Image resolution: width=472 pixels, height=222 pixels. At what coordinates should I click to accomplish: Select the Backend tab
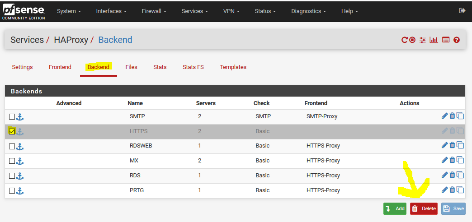tap(99, 67)
